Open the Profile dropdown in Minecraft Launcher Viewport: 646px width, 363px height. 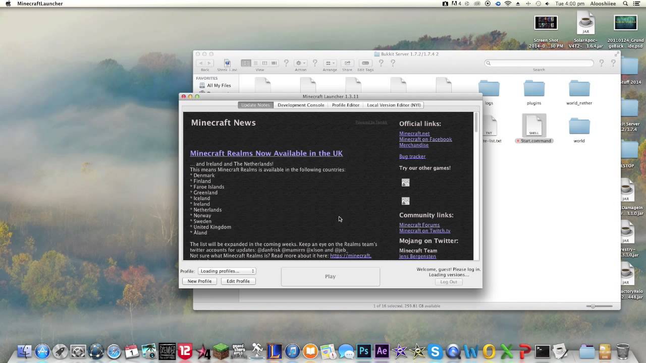click(x=227, y=271)
